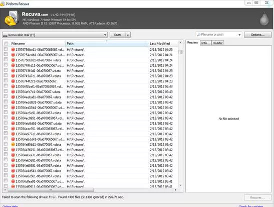Click red status icon for 135764ec5c91 file
Viewport: 274px width, 207px height.
pos(13,113)
